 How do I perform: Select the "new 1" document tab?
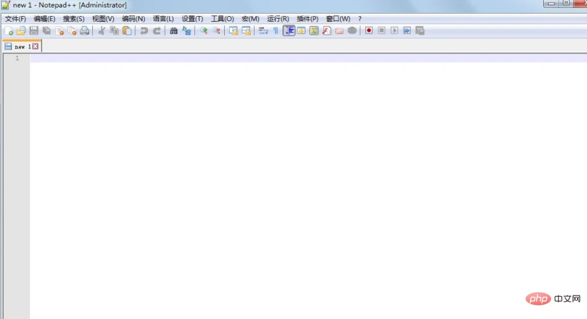coord(21,46)
